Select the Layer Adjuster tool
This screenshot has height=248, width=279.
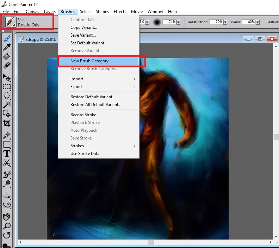click(x=7, y=78)
